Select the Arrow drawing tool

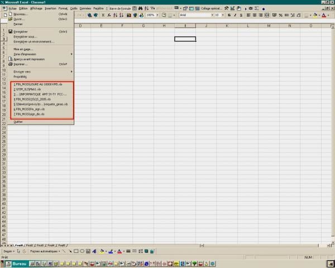(70, 251)
